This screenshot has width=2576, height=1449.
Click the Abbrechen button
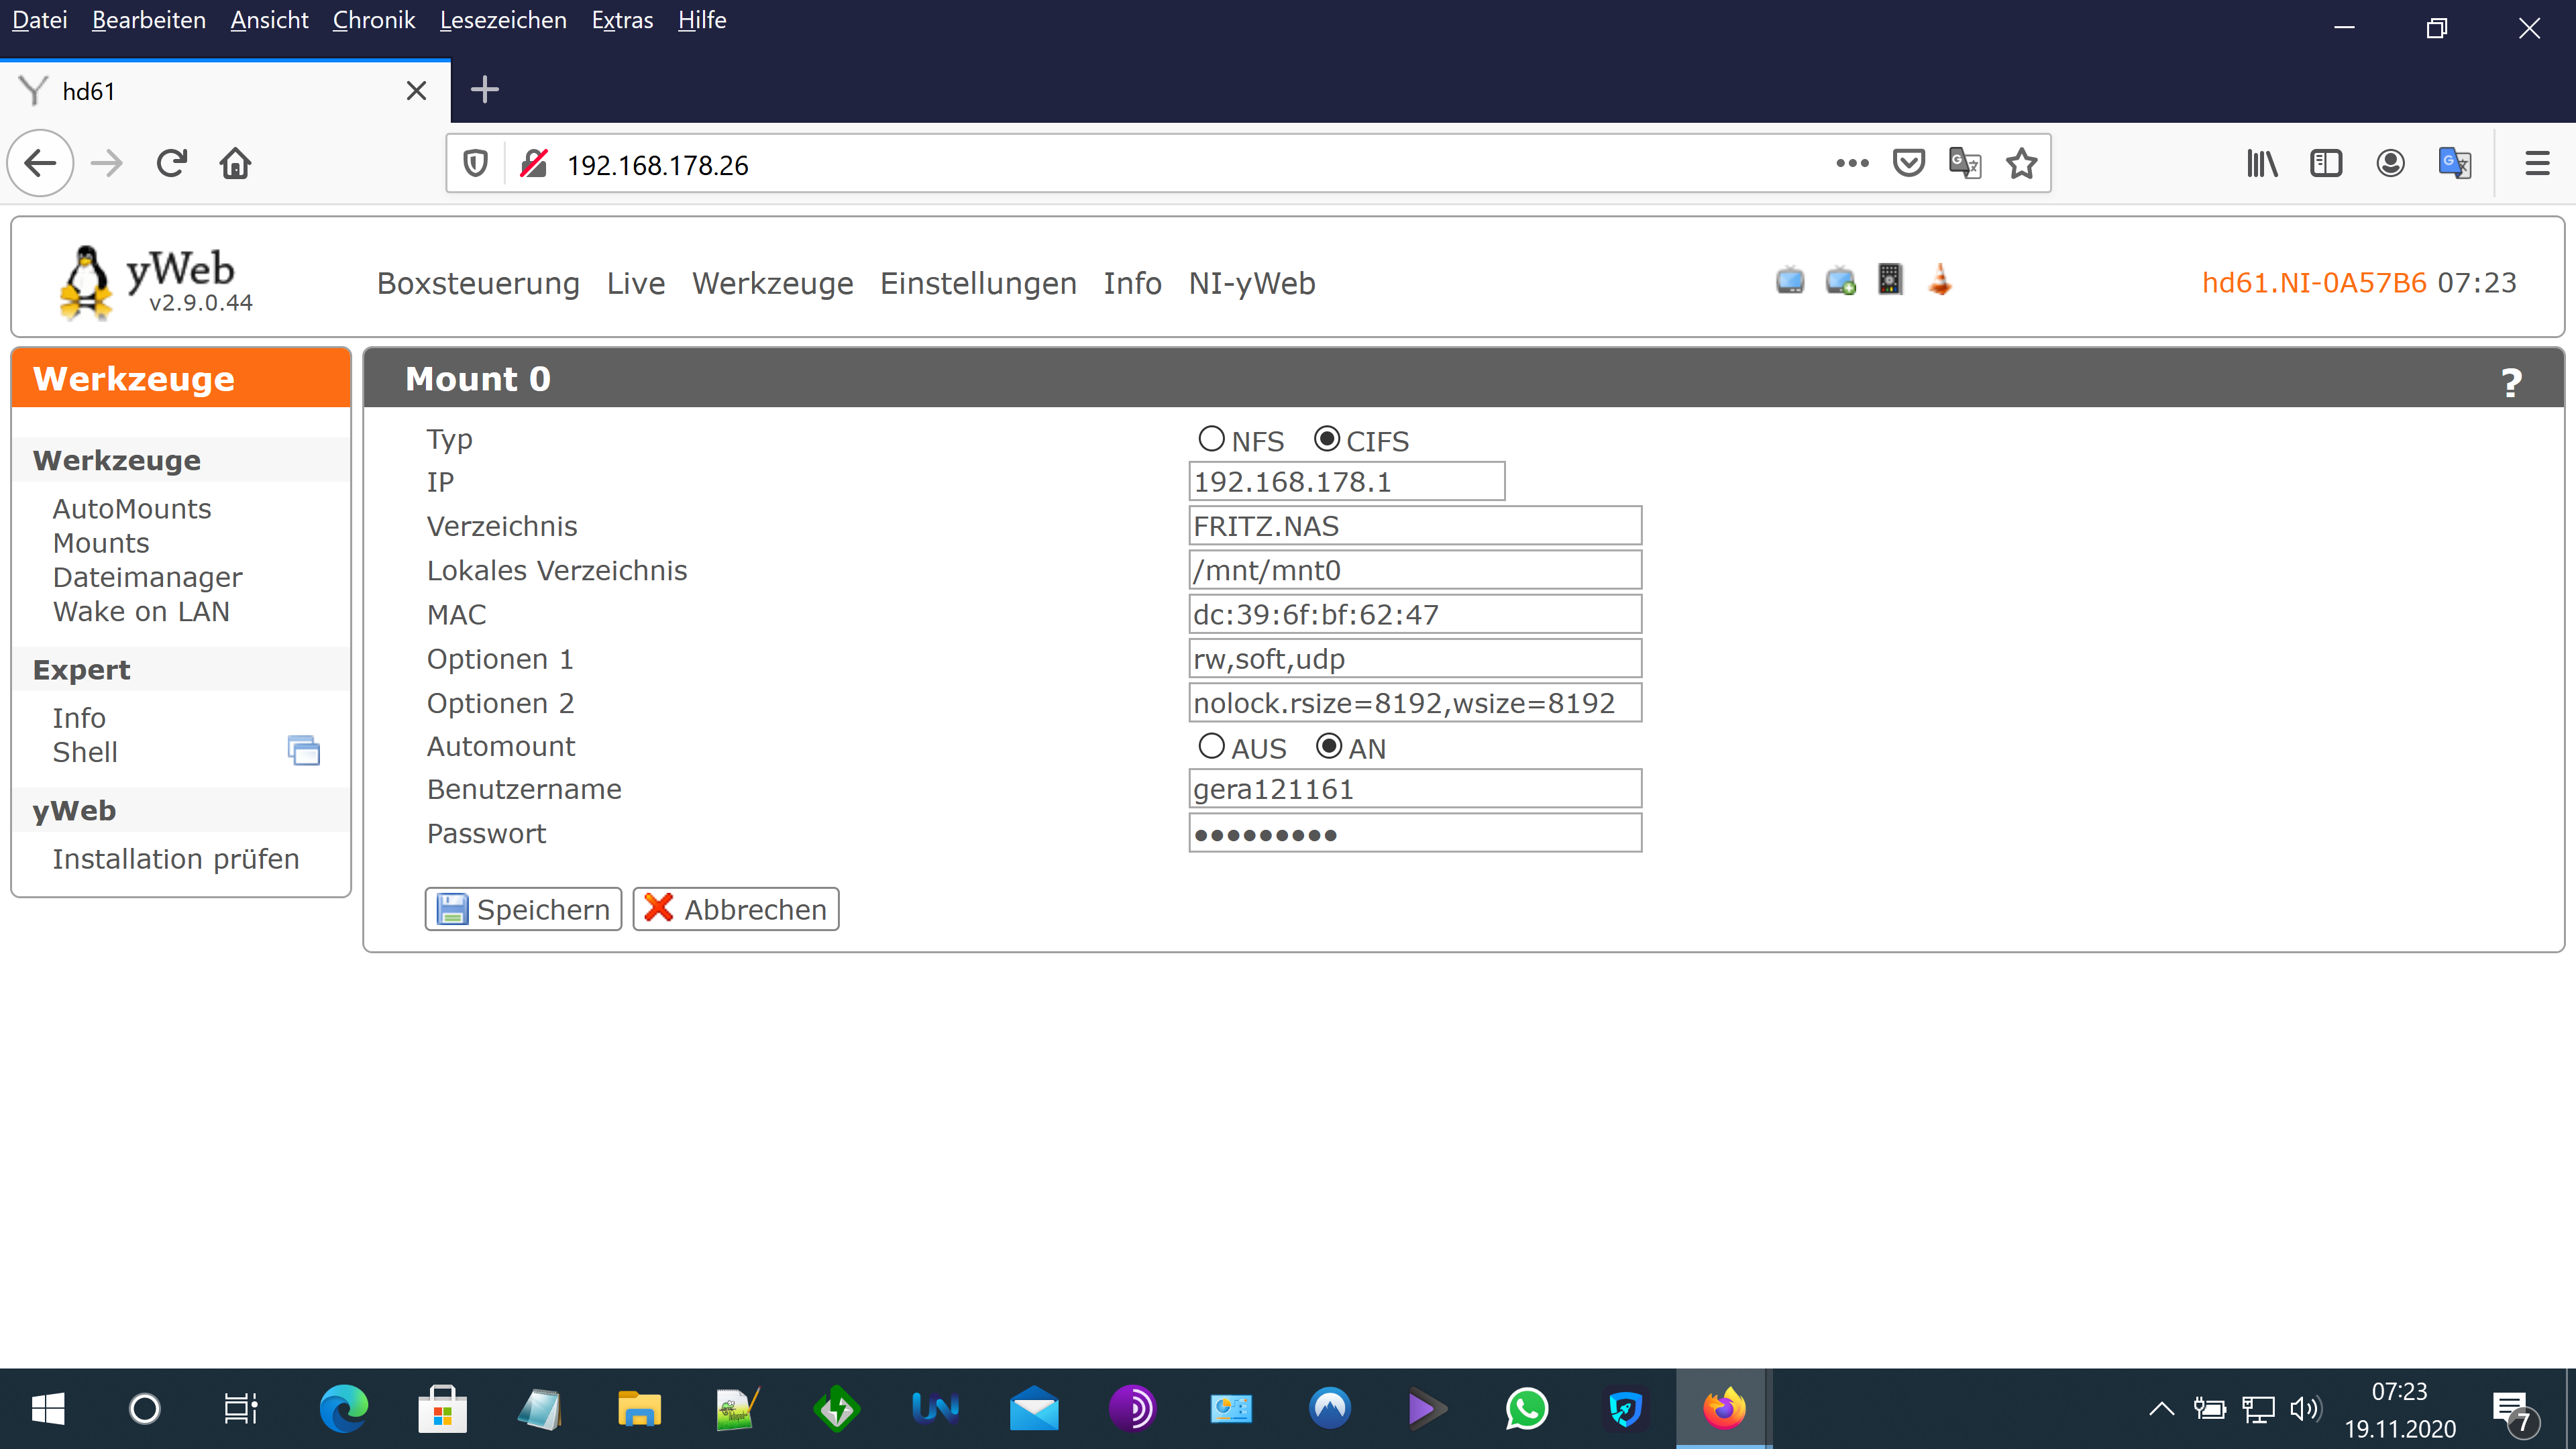[x=735, y=909]
